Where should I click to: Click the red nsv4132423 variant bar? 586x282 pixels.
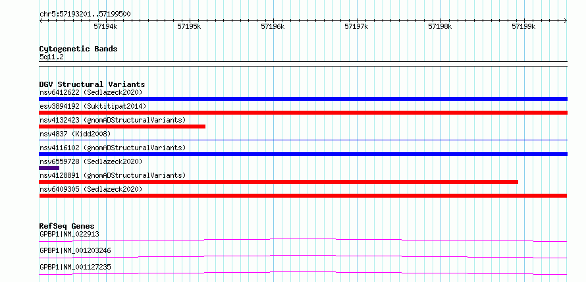[x=122, y=127]
